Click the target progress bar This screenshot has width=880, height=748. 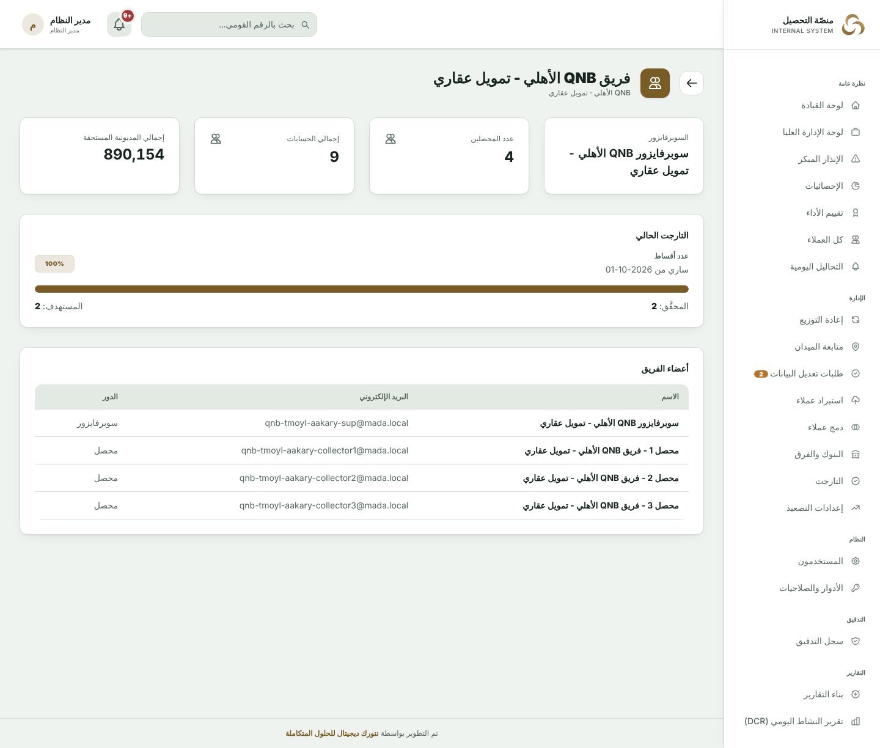point(362,289)
